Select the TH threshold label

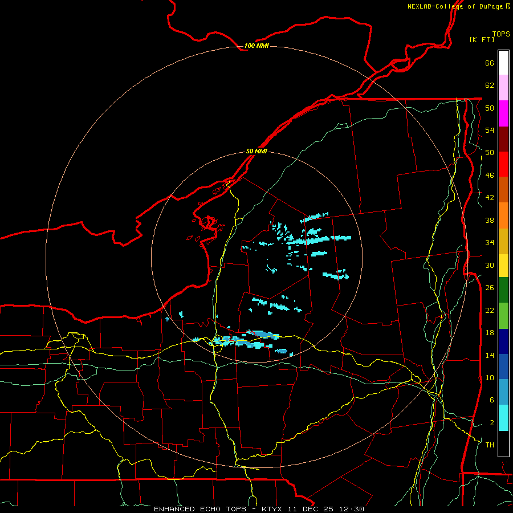coord(490,445)
